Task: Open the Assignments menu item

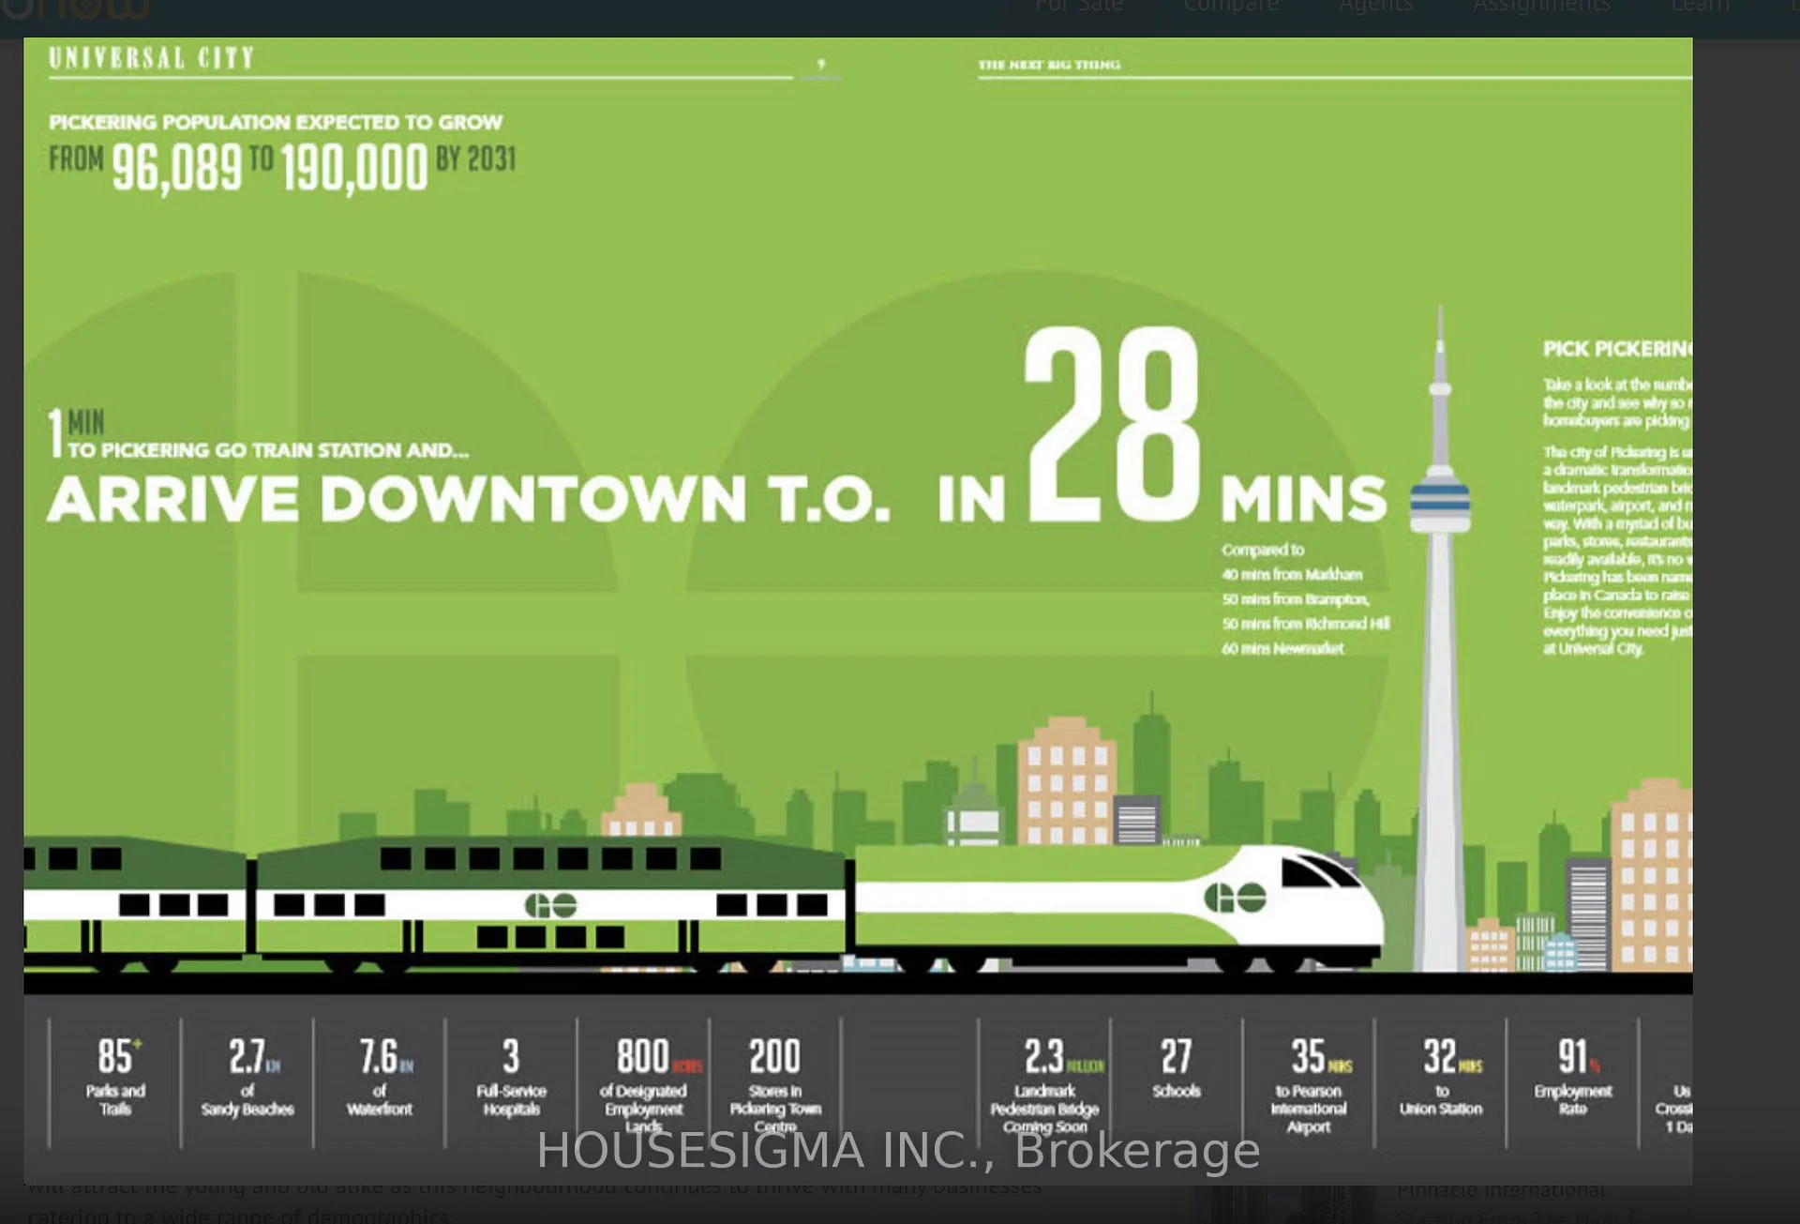Action: pos(1540,6)
